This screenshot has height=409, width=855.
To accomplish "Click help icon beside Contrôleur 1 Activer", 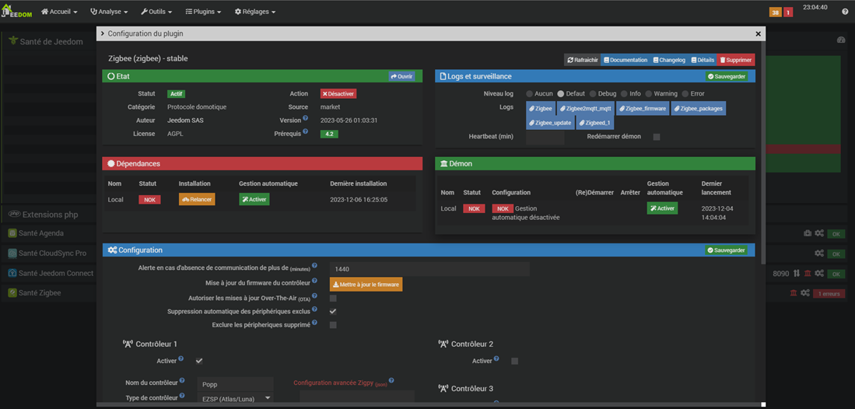I will 181,358.
